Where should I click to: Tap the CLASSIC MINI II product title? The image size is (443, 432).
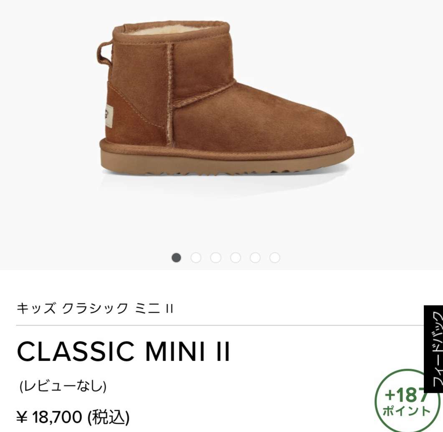click(x=124, y=351)
